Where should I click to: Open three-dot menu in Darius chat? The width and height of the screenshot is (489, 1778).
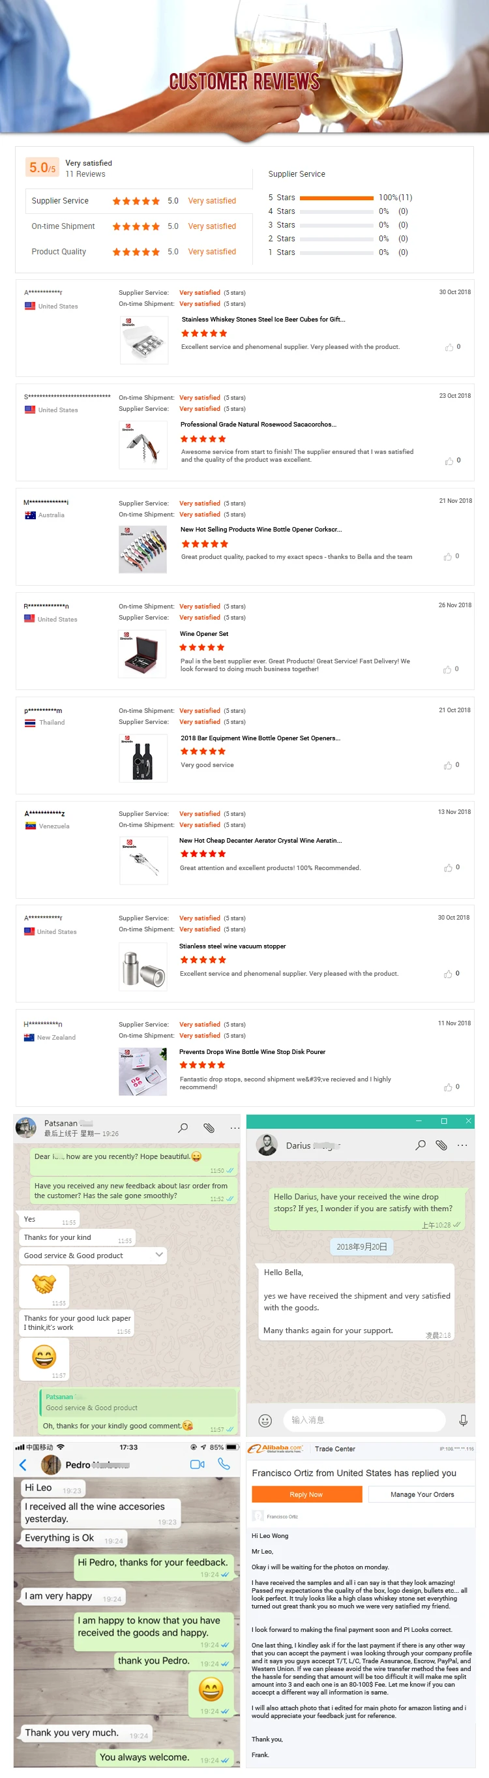tap(462, 1145)
